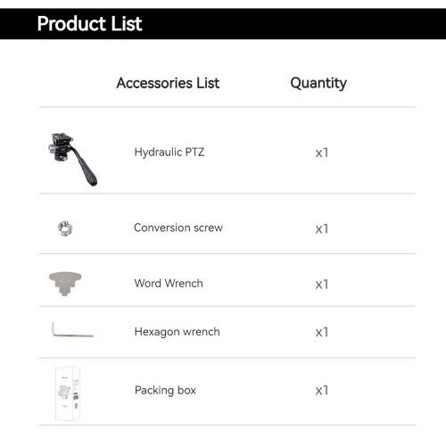Screen dimensions: 446x446
Task: Click the Quantity column heading
Action: click(318, 83)
